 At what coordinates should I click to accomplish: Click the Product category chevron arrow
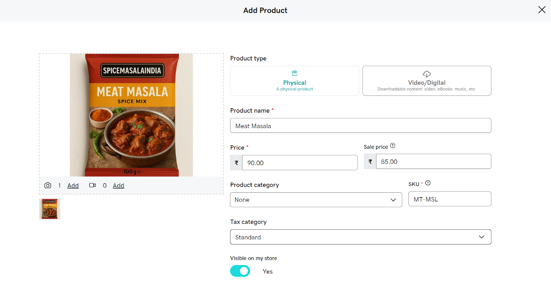pyautogui.click(x=393, y=200)
